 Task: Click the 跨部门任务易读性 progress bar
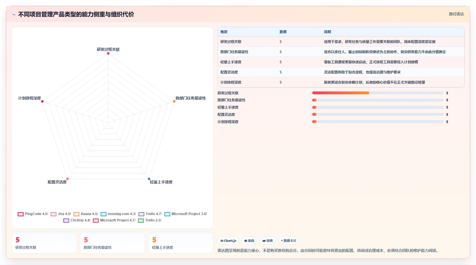click(x=378, y=100)
